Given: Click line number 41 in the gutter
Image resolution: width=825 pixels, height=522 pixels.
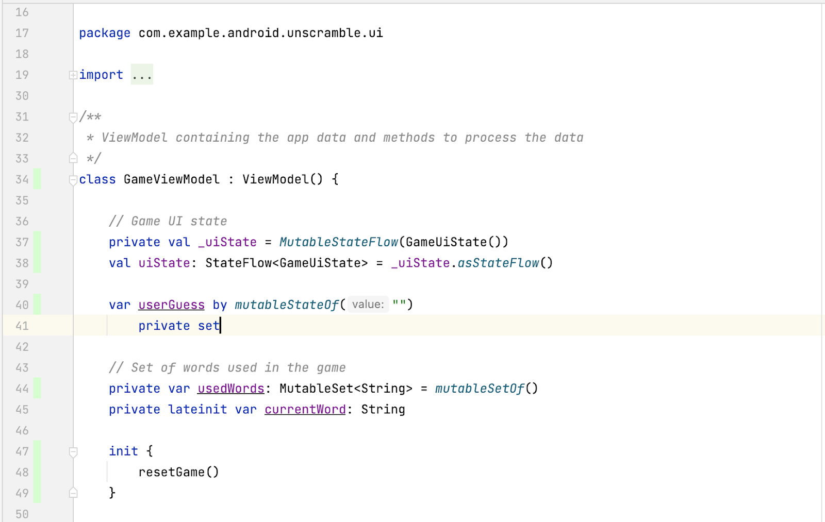Looking at the screenshot, I should click(22, 326).
